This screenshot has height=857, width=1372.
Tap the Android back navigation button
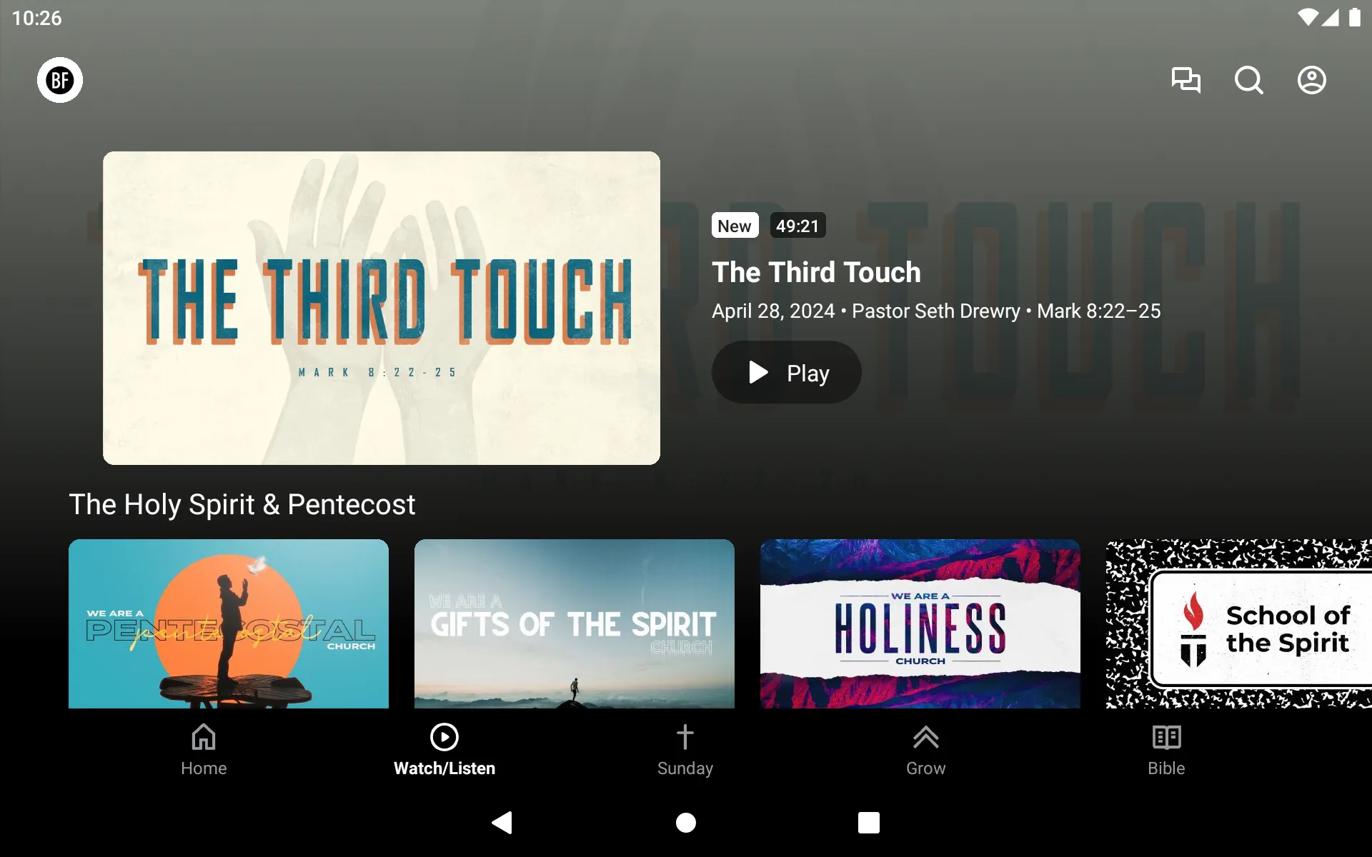coord(503,823)
